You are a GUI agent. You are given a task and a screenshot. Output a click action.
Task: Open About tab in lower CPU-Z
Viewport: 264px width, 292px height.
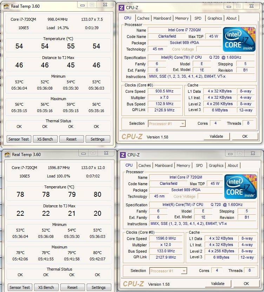232,166
